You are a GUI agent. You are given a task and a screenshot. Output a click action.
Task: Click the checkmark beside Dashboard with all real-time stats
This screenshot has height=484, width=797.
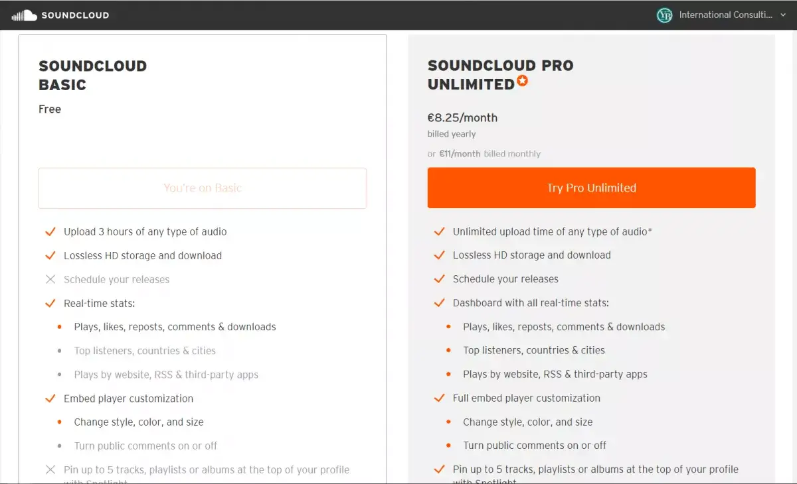tap(439, 303)
